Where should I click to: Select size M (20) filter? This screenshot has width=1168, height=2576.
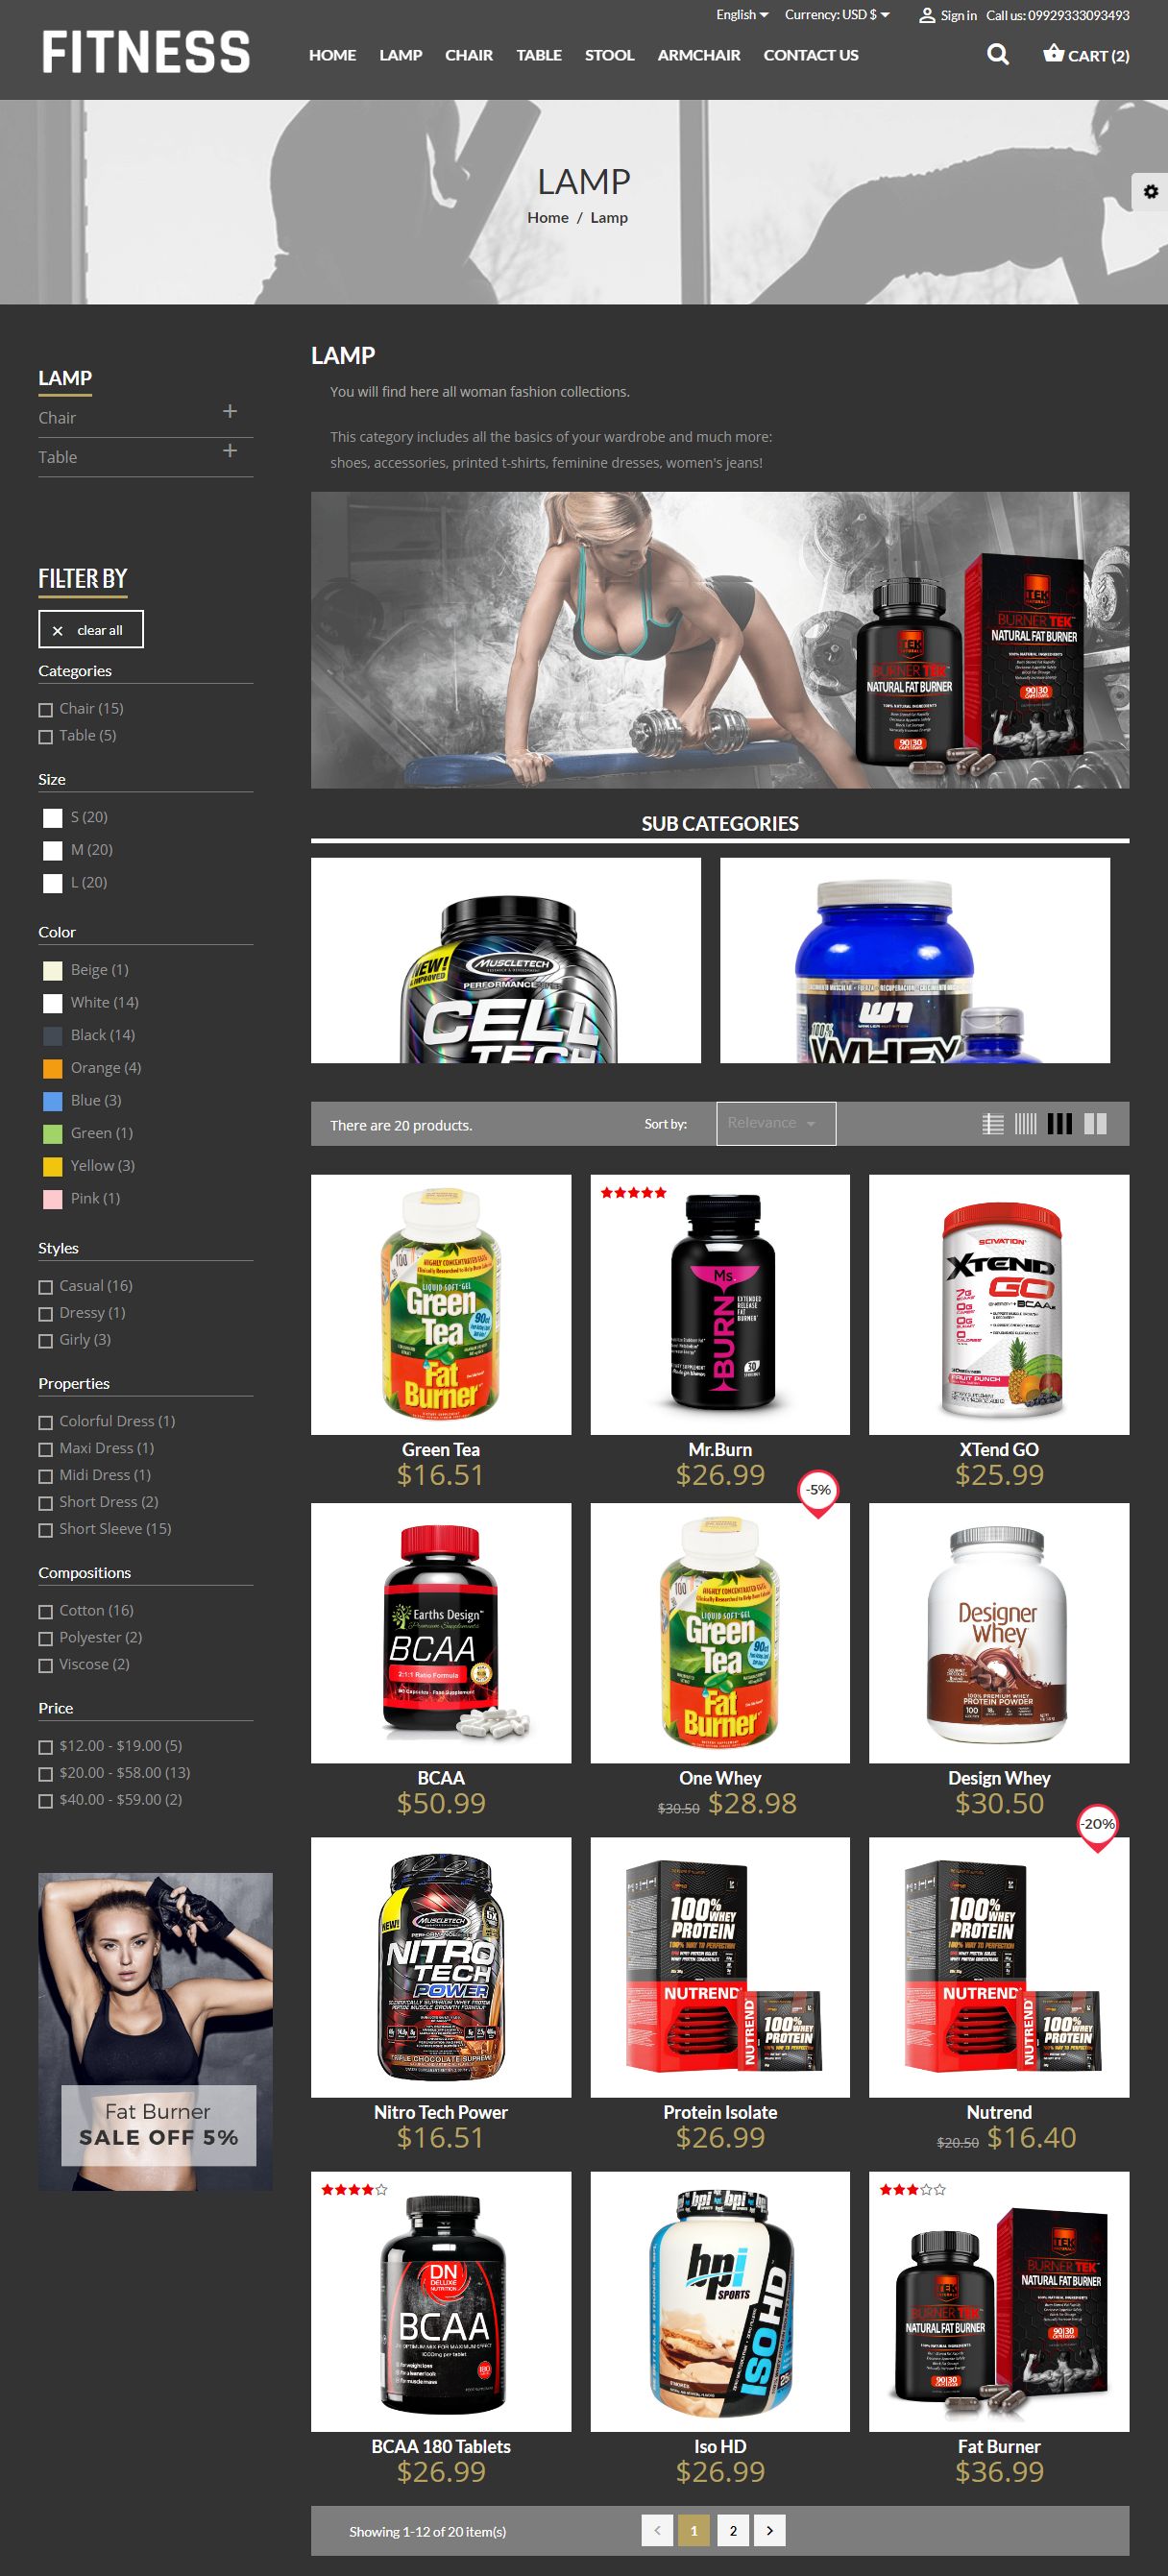point(53,851)
